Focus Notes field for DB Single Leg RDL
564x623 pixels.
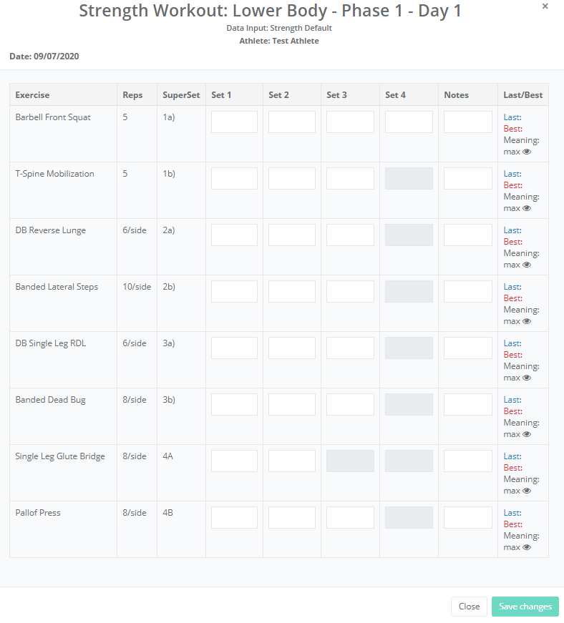[468, 348]
